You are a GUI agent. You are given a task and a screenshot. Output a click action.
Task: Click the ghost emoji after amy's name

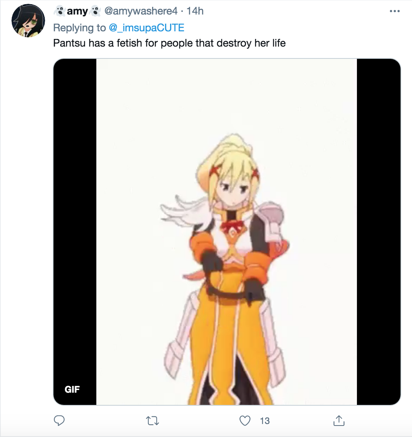click(x=95, y=11)
